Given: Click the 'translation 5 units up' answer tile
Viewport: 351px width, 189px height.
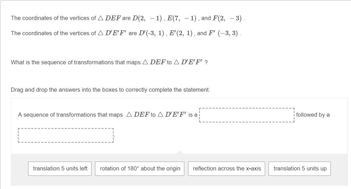Looking at the screenshot, I should [x=300, y=168].
